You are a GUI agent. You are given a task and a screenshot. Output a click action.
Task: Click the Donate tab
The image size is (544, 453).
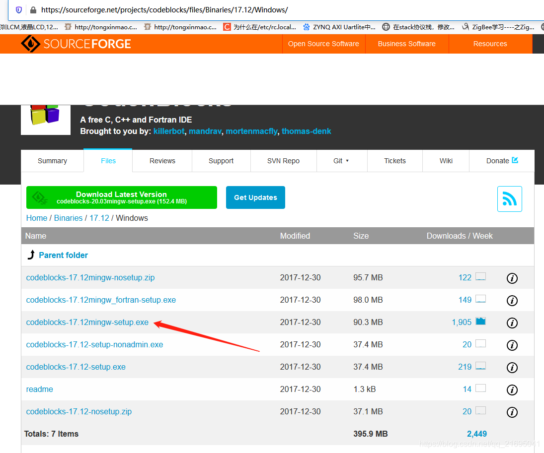click(x=502, y=161)
